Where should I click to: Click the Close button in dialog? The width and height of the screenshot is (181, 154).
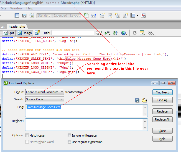(162, 130)
